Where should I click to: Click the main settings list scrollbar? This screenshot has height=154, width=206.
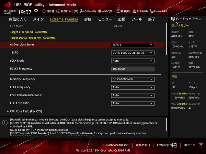(x=167, y=39)
